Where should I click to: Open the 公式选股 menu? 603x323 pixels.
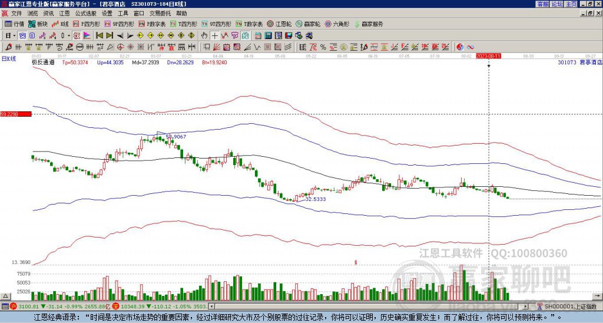86,14
